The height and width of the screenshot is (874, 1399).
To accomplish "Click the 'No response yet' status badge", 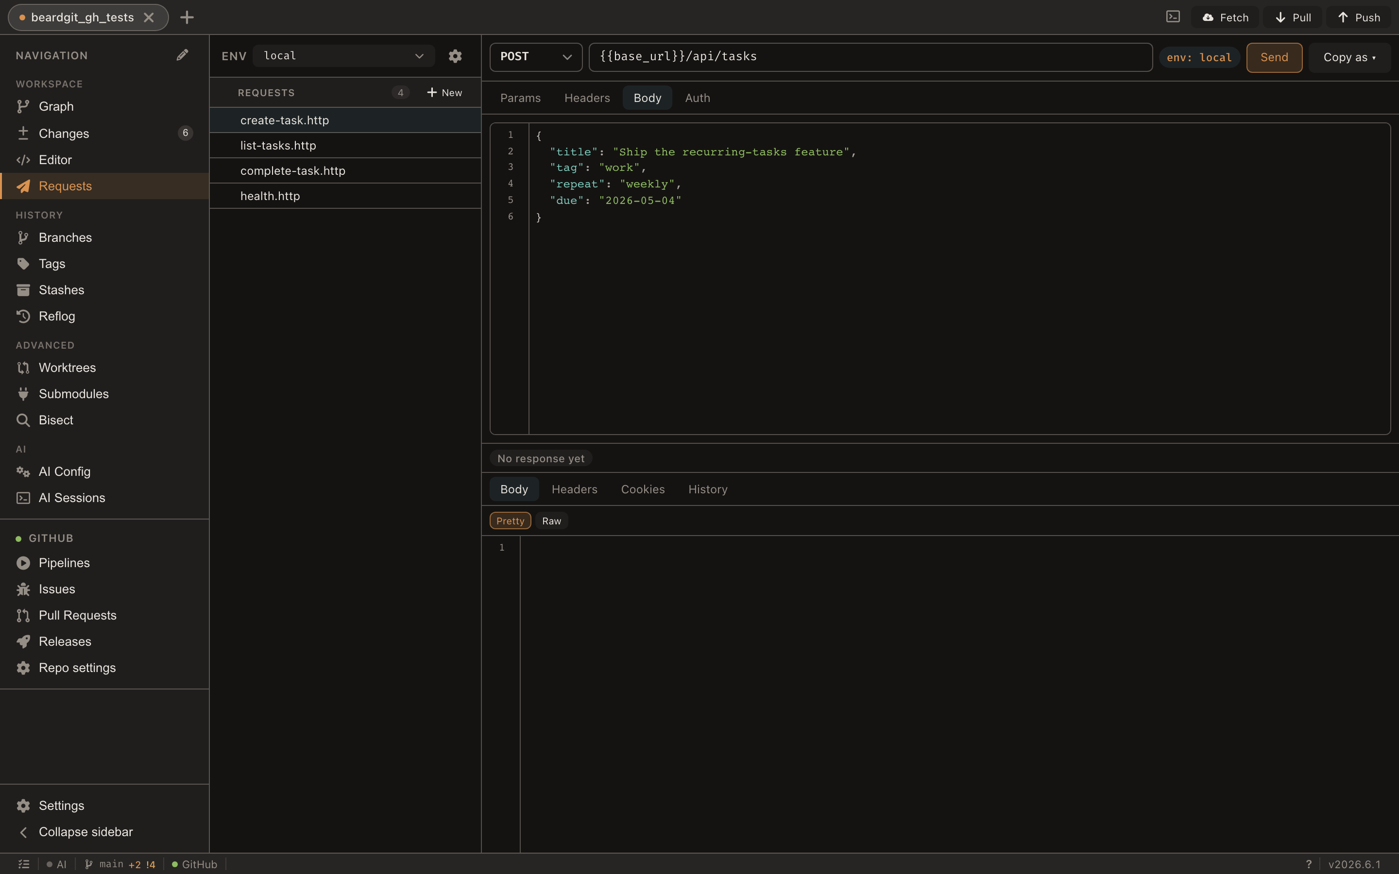I will click(541, 458).
